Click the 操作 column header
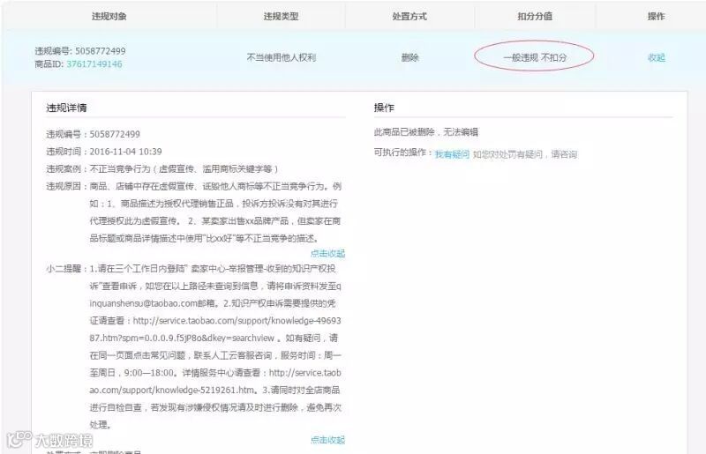 (x=656, y=16)
